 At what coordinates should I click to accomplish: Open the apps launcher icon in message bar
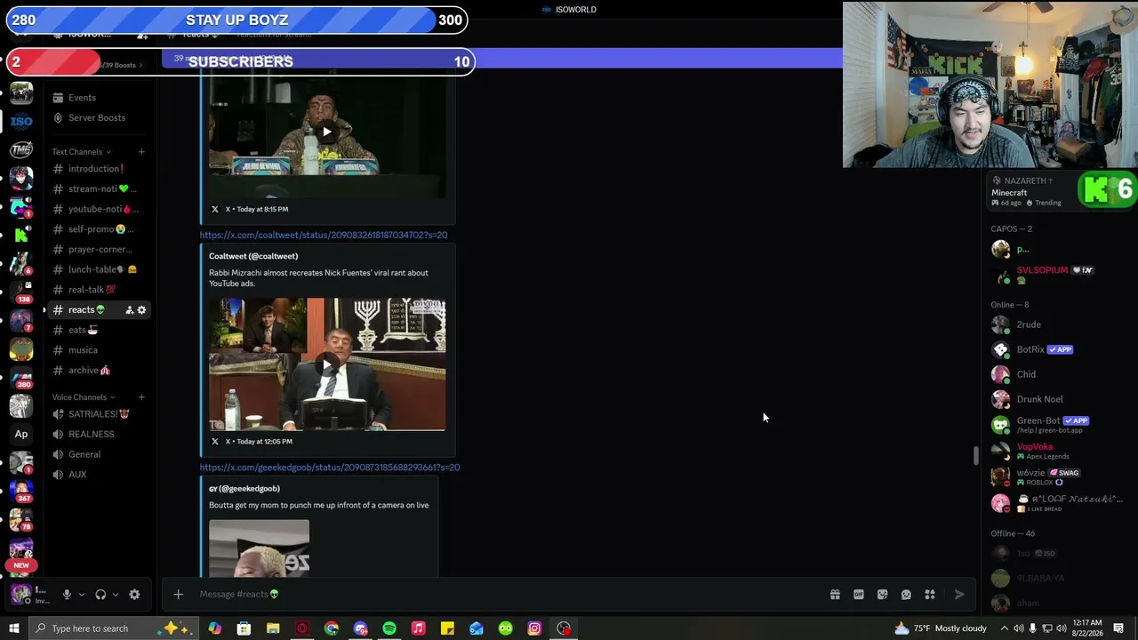coord(930,595)
